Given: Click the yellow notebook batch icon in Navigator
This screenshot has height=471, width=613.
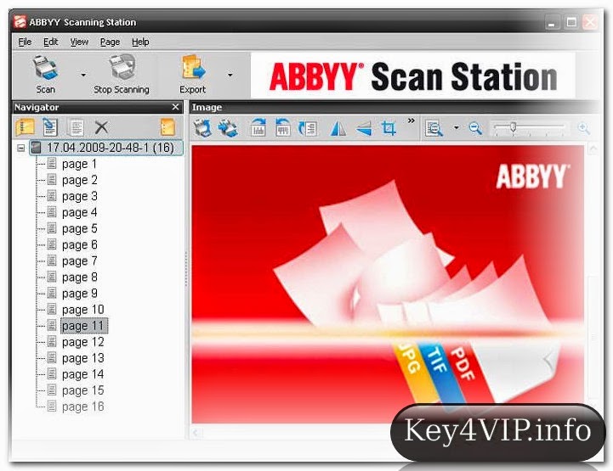Looking at the screenshot, I should (x=25, y=127).
